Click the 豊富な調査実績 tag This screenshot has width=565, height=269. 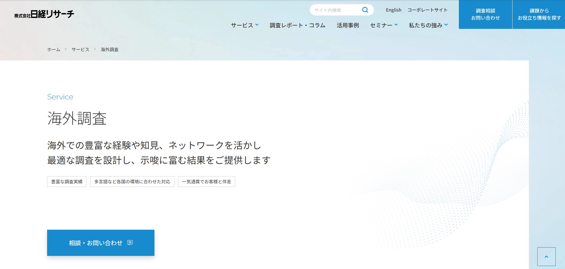pyautogui.click(x=67, y=182)
